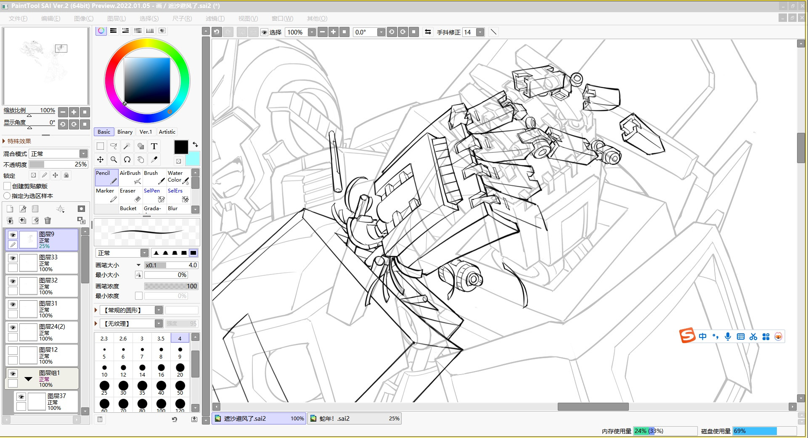Select the text tool
This screenshot has height=438, width=808.
point(154,146)
